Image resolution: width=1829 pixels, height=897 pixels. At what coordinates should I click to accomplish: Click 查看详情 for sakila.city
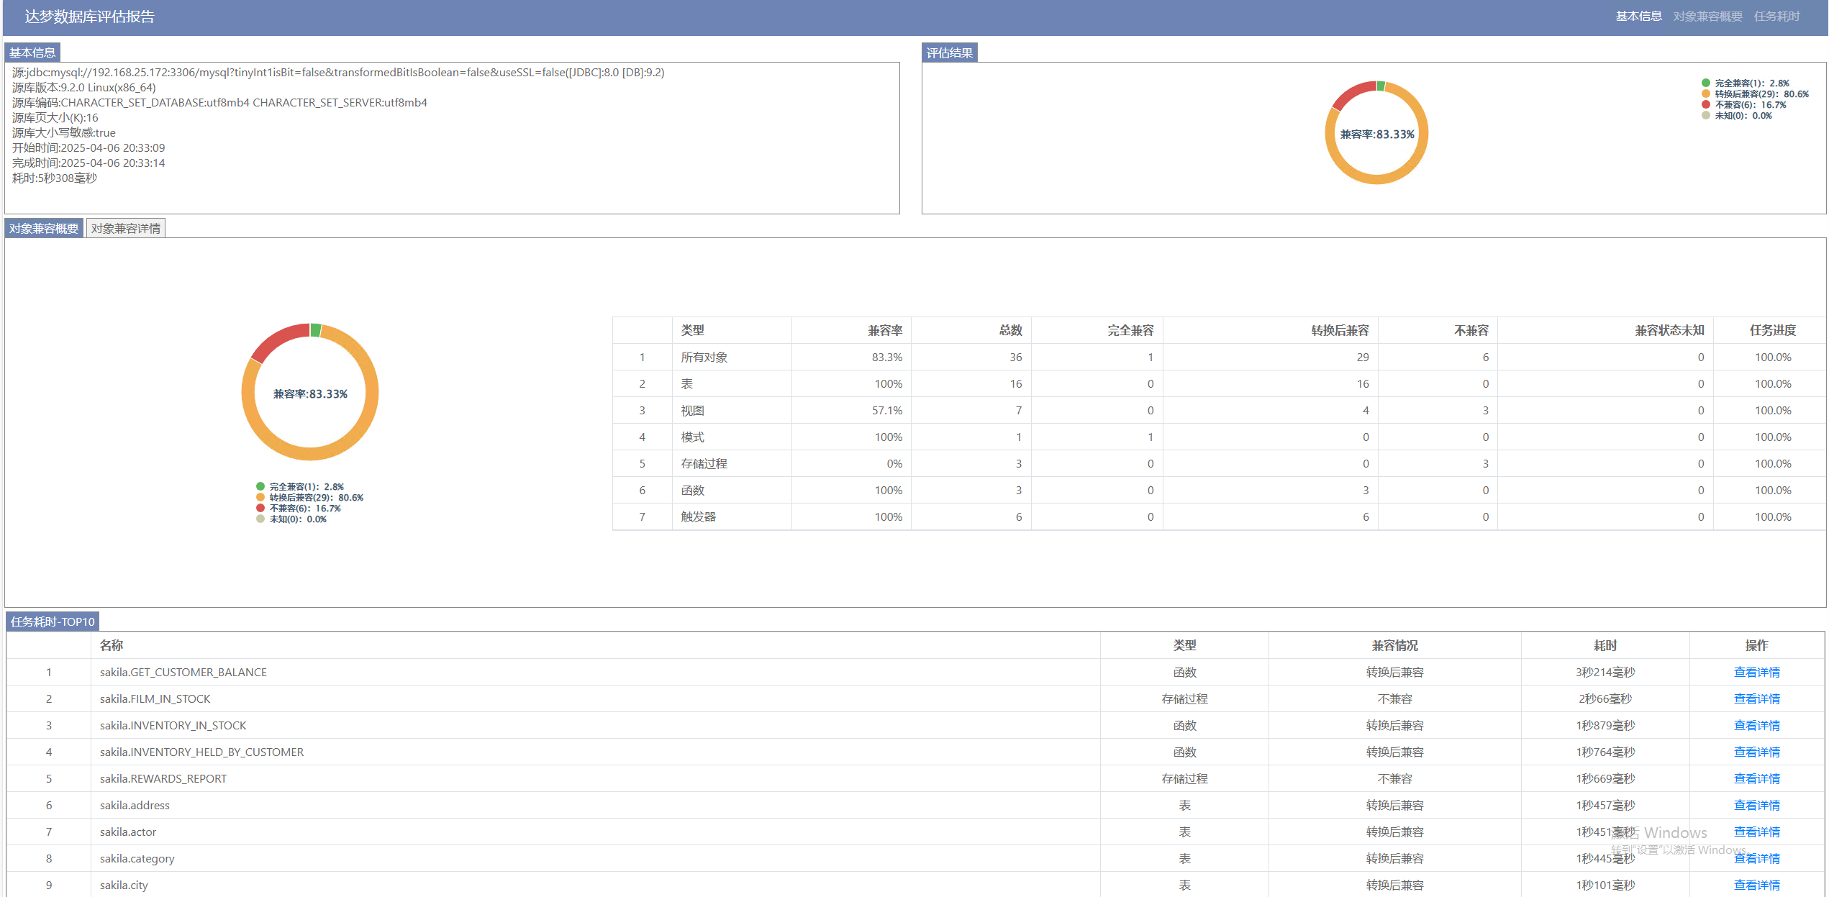point(1756,885)
